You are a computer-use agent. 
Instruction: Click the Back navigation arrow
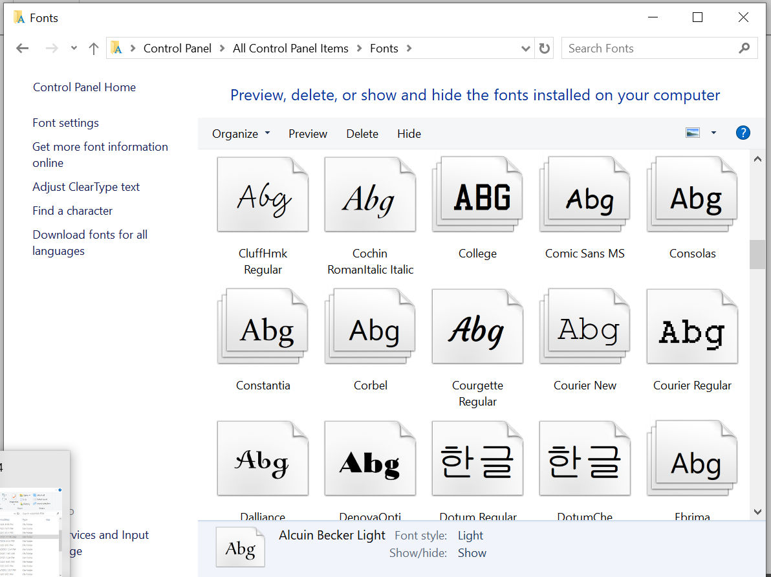(22, 49)
